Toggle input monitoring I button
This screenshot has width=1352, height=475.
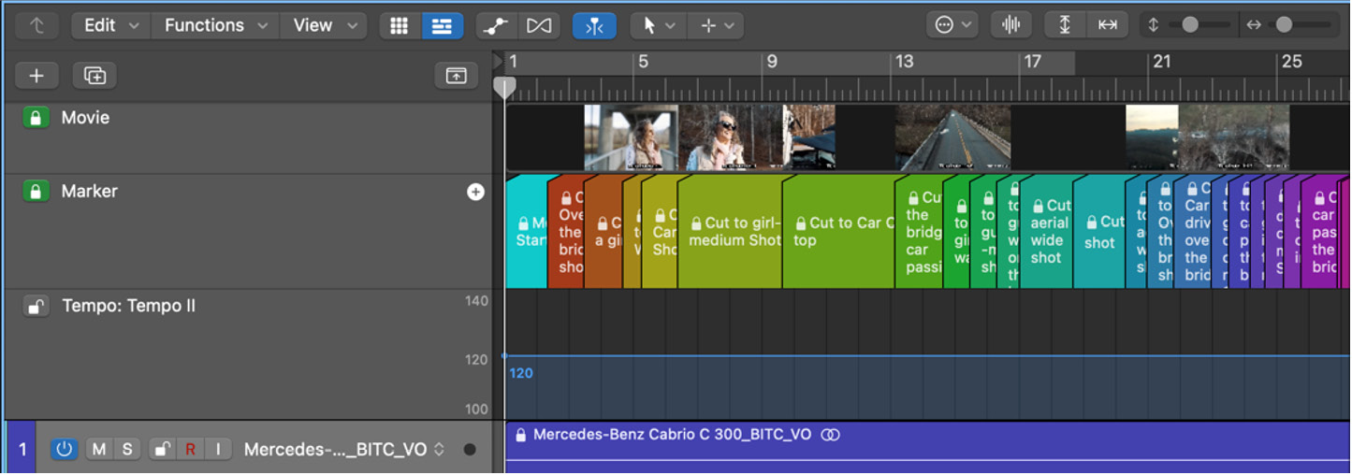(218, 450)
